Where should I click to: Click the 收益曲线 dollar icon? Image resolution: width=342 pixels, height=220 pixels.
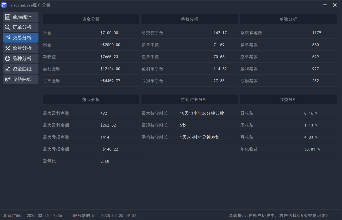coord(8,79)
